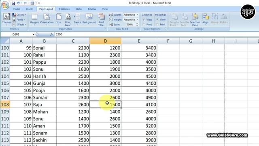Save the workbook from quick access toolbar

(x=13, y=3)
